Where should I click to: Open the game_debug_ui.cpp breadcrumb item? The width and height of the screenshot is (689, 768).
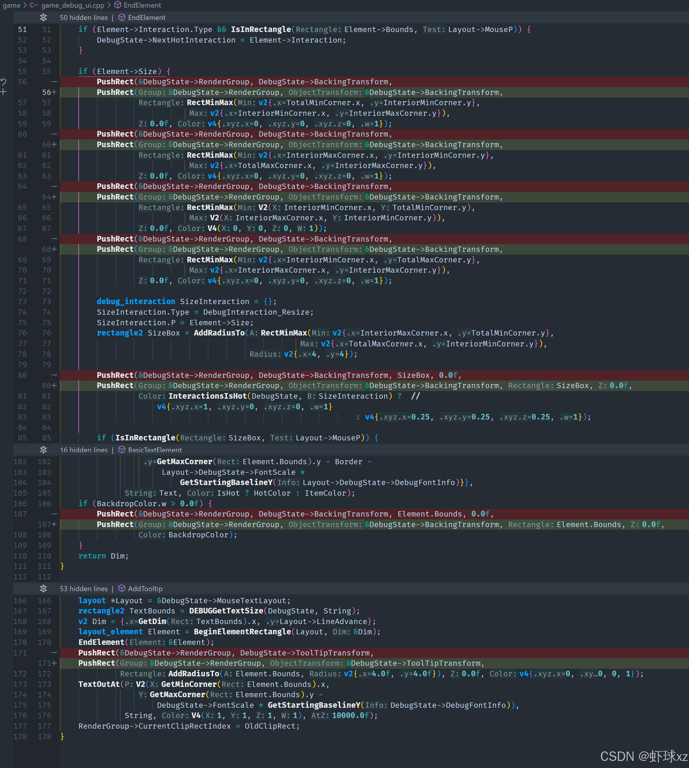pos(73,5)
